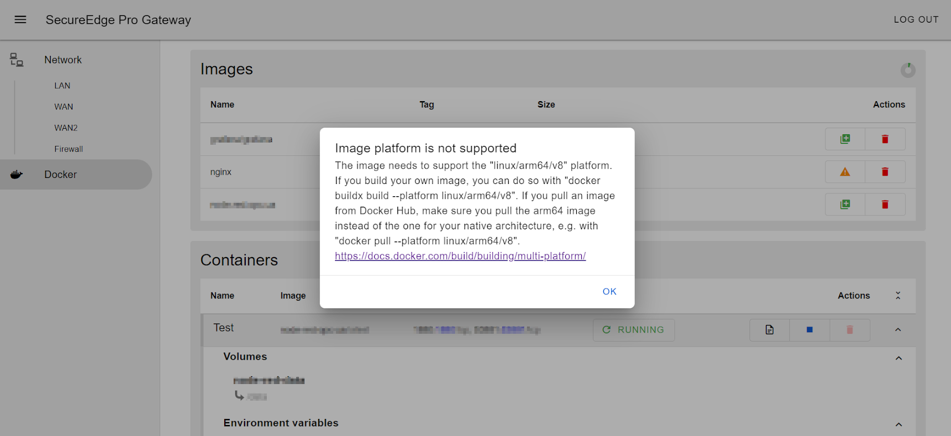
Task: Click the Network sidebar icon
Action: pyautogui.click(x=17, y=60)
